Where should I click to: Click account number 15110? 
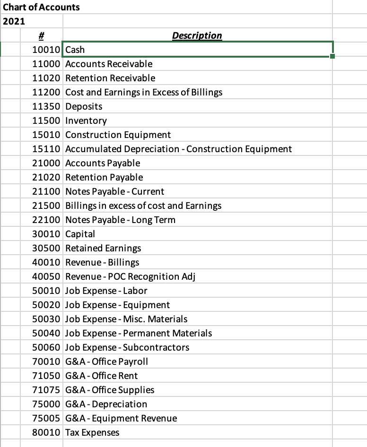tap(41, 149)
